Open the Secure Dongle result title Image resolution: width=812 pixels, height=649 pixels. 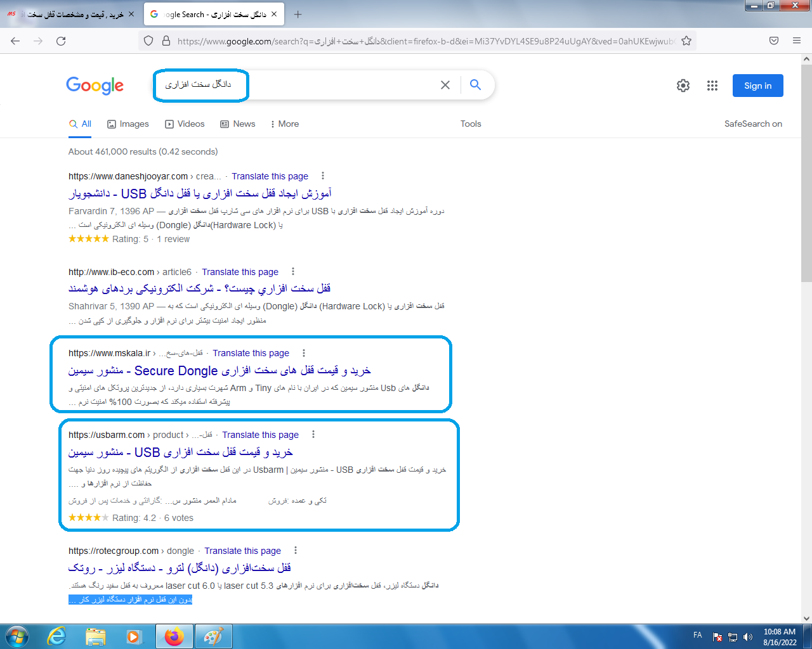tap(219, 371)
